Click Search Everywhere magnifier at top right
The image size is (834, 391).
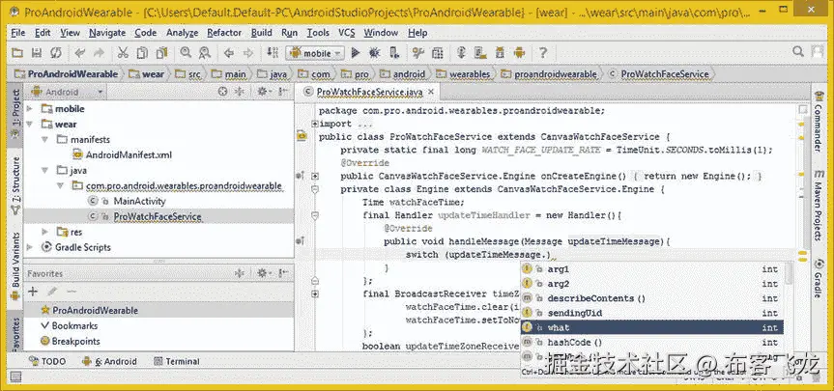click(798, 51)
